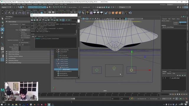Switch to the Rotate tool

click(2, 33)
